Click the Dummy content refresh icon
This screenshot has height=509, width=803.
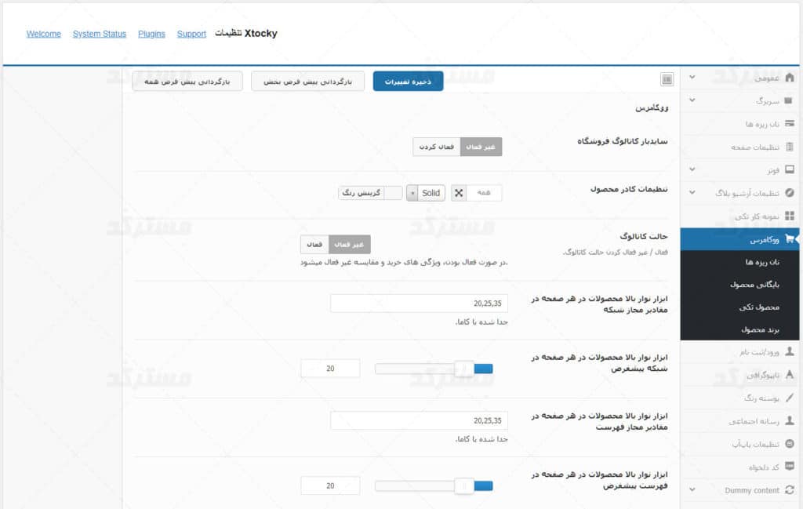point(789,490)
